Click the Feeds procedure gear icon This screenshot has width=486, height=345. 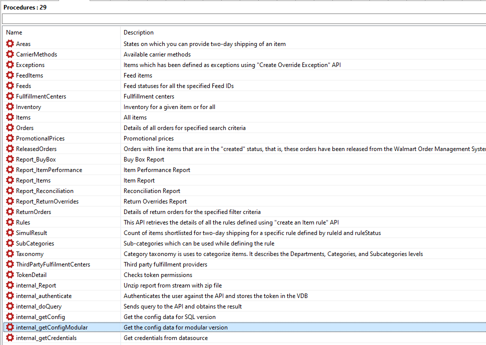point(10,86)
